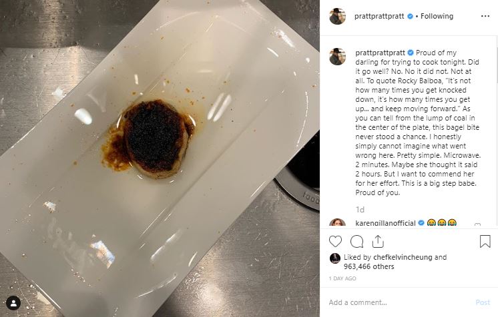Open the prattprattpratt username in the caption

coord(380,53)
